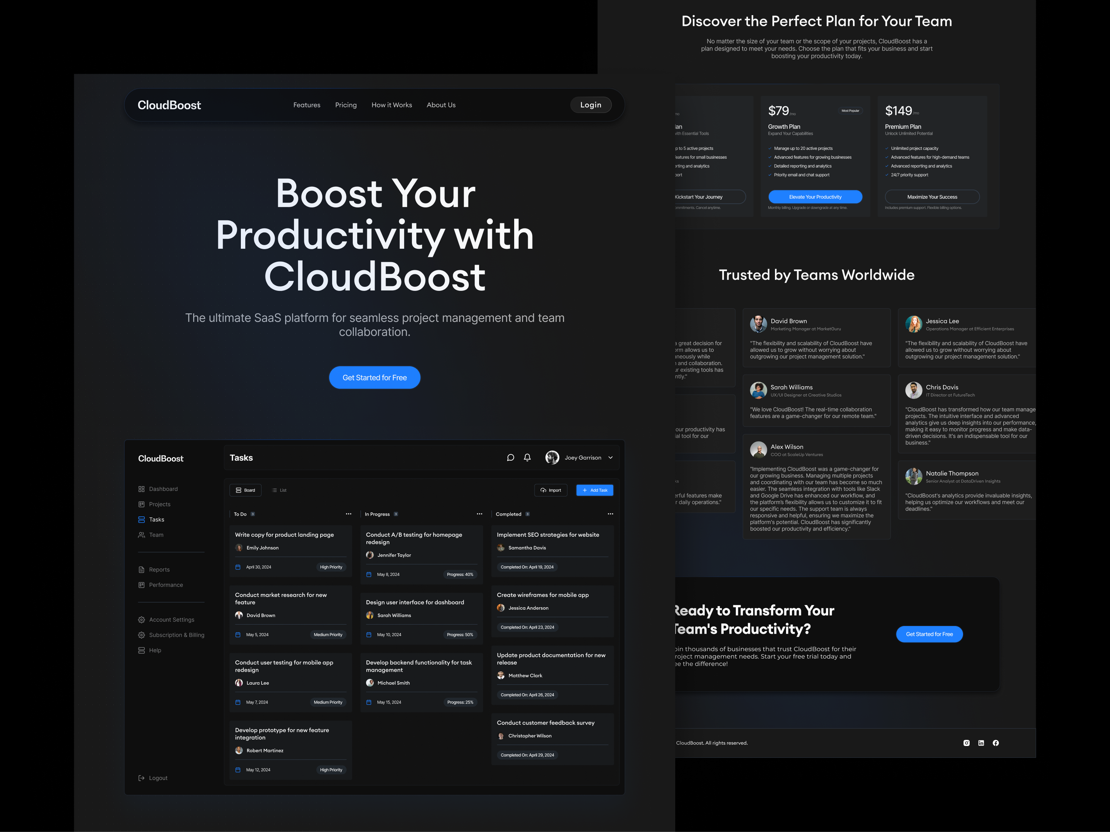Viewport: 1110px width, 832px height.
Task: Open Reports in the sidebar
Action: tap(154, 570)
